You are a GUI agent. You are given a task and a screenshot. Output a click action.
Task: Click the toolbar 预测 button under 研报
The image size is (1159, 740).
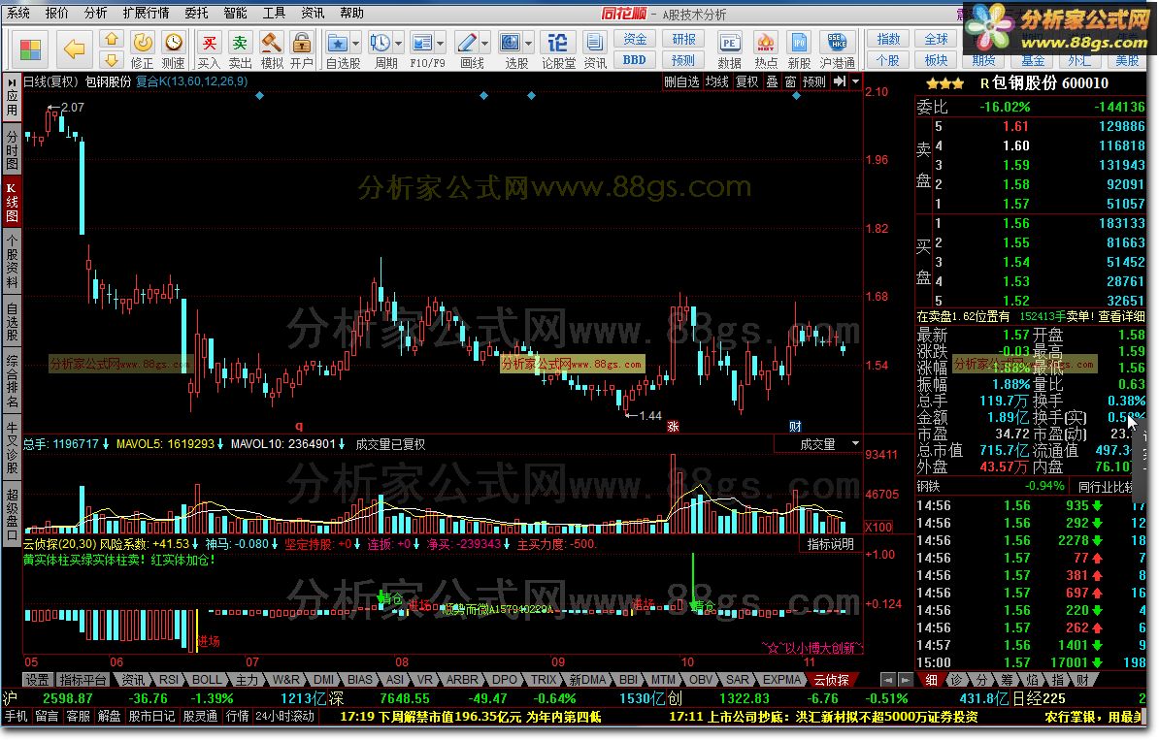(x=683, y=60)
